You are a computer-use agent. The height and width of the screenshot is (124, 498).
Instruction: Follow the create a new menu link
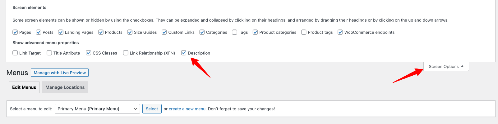(187, 109)
